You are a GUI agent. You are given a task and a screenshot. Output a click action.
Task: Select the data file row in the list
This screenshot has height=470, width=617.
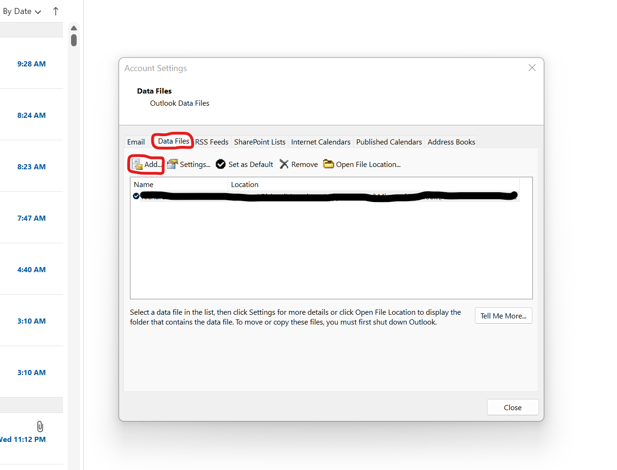280,195
